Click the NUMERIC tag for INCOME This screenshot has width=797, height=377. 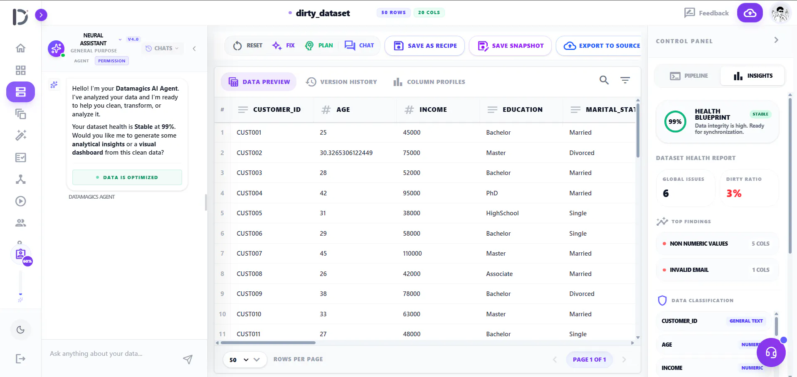pos(752,368)
